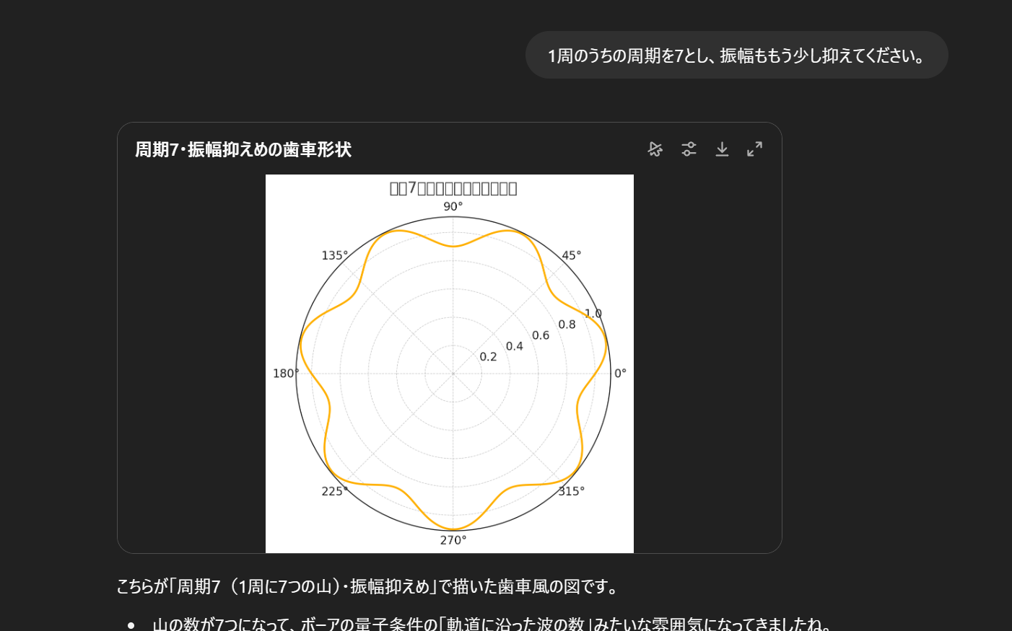Click the 315° angle label
Viewport: 1012px width, 631px height.
[x=572, y=491]
